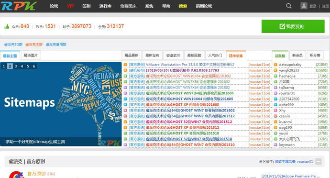Screen dimensions: 330x178
Task: Click the RPK logo
Action: [19, 6]
